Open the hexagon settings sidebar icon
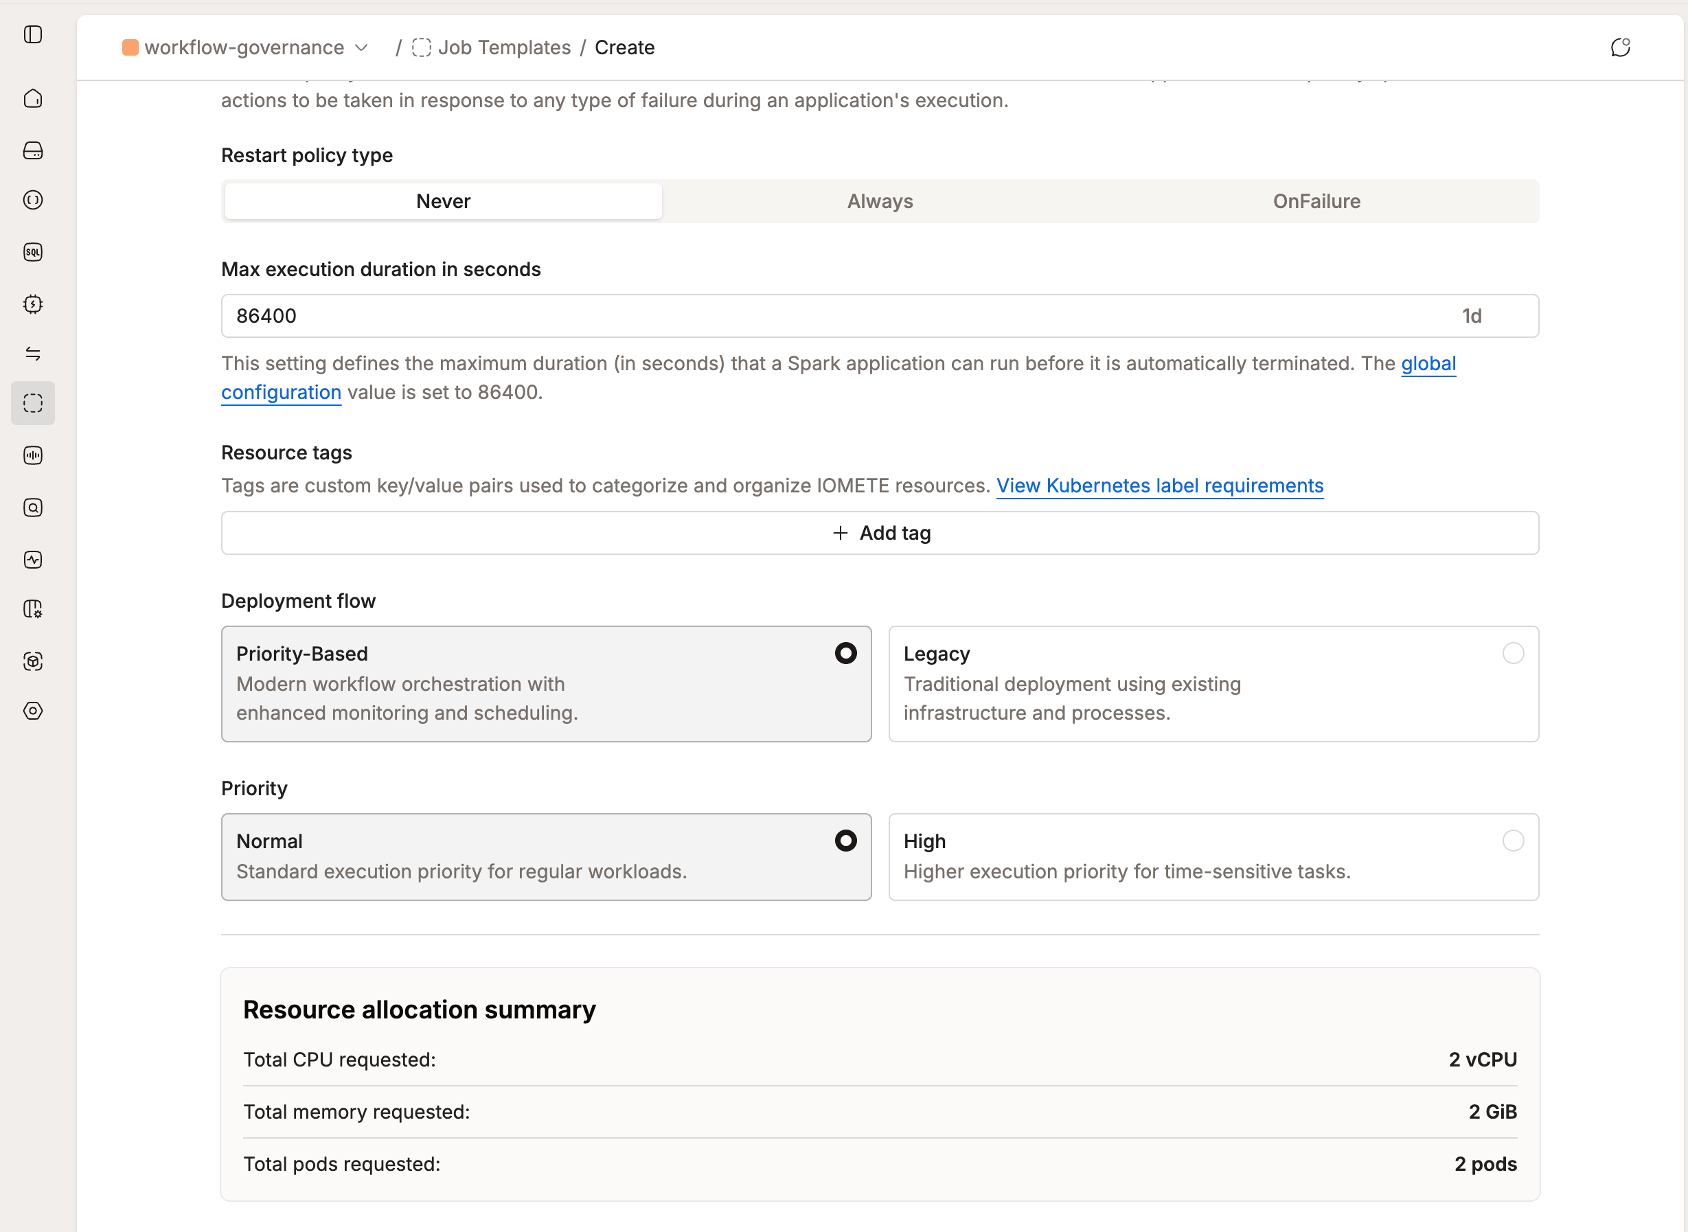This screenshot has height=1232, width=1688. point(33,711)
